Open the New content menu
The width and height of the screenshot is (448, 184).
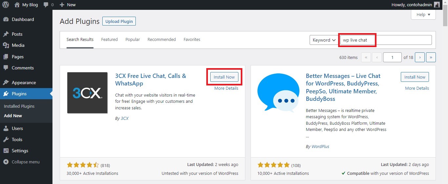[x=68, y=5]
